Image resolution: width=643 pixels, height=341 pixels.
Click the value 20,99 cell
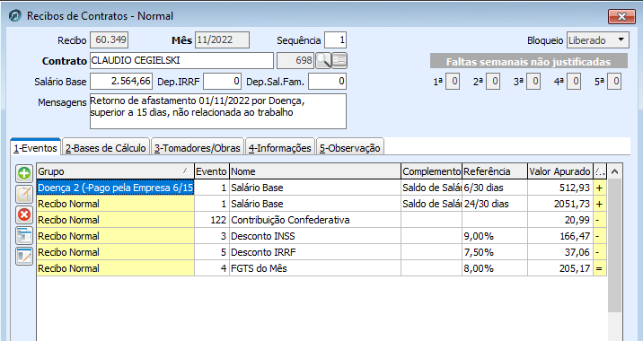(x=560, y=220)
